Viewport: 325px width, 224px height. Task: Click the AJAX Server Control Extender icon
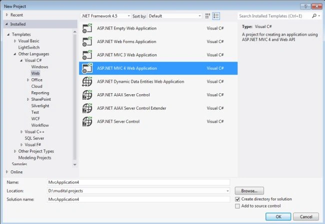pos(87,108)
